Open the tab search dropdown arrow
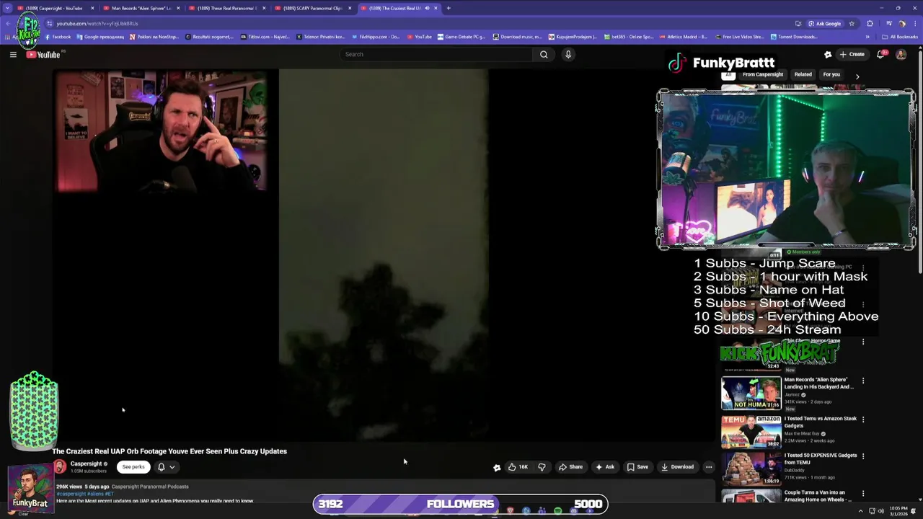Viewport: 923px width, 519px height. click(x=7, y=8)
